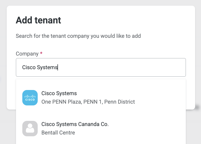Screen dimensions: 201x144
Task: Click the 'Add tenant' dialog heading
Action: pyautogui.click(x=38, y=20)
